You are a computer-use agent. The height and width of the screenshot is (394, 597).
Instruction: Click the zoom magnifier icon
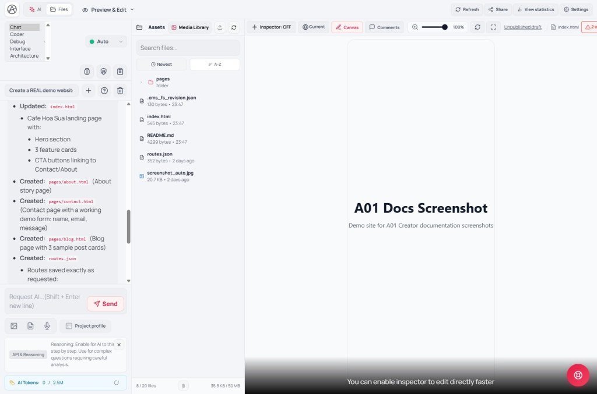(x=415, y=27)
